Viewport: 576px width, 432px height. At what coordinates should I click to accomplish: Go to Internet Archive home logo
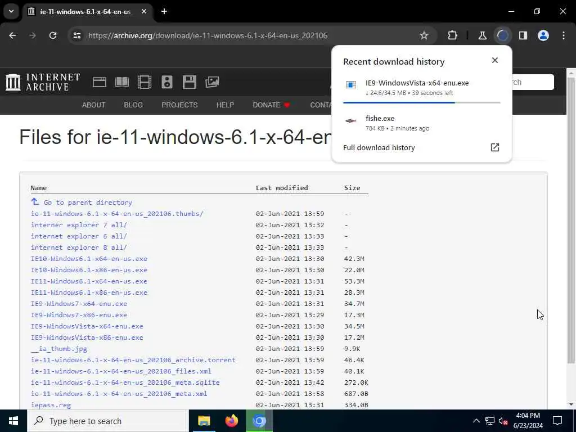pos(43,82)
